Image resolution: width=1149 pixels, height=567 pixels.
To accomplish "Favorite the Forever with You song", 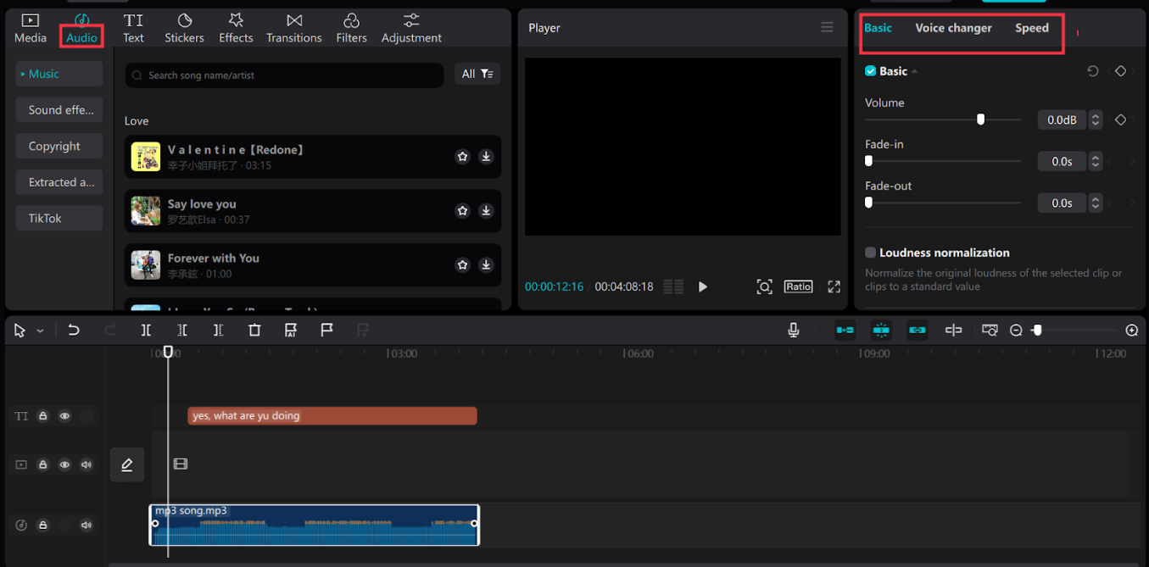I will pyautogui.click(x=462, y=264).
